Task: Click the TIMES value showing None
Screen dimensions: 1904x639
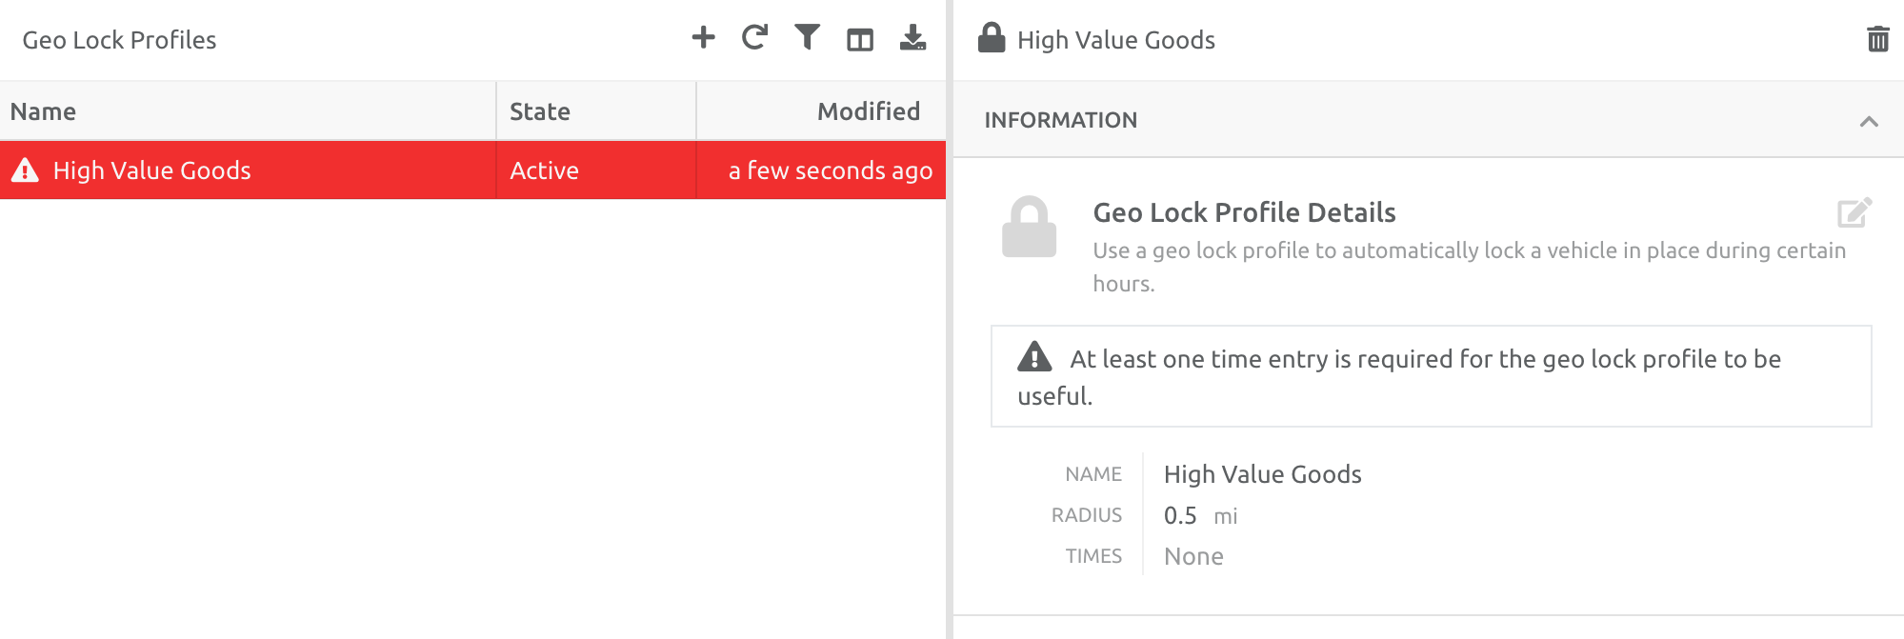Action: coord(1193,555)
